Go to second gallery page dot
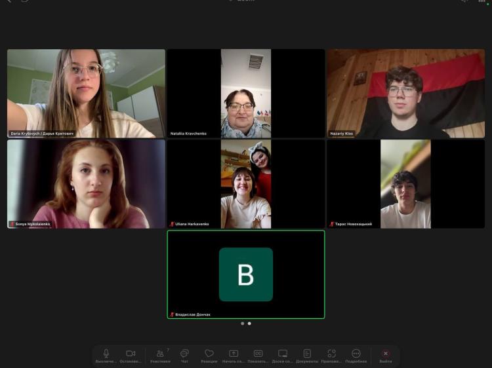 coord(249,323)
